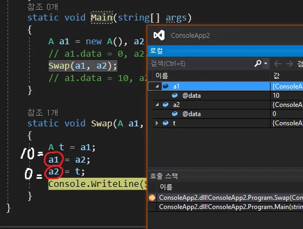303x229 pixels.
Task: Click the a2 variable cube icon
Action: (166, 105)
